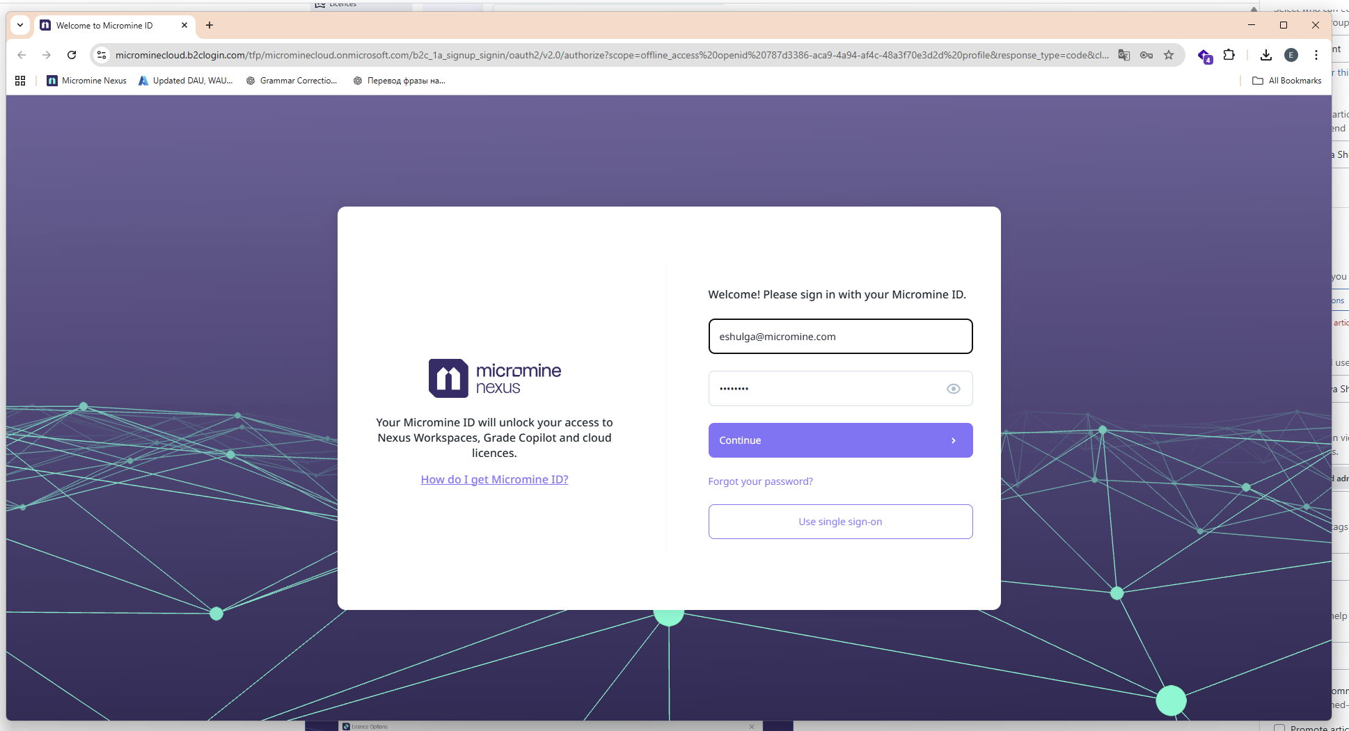Open the Micromine Nexus bookmark
The image size is (1349, 731).
[87, 81]
